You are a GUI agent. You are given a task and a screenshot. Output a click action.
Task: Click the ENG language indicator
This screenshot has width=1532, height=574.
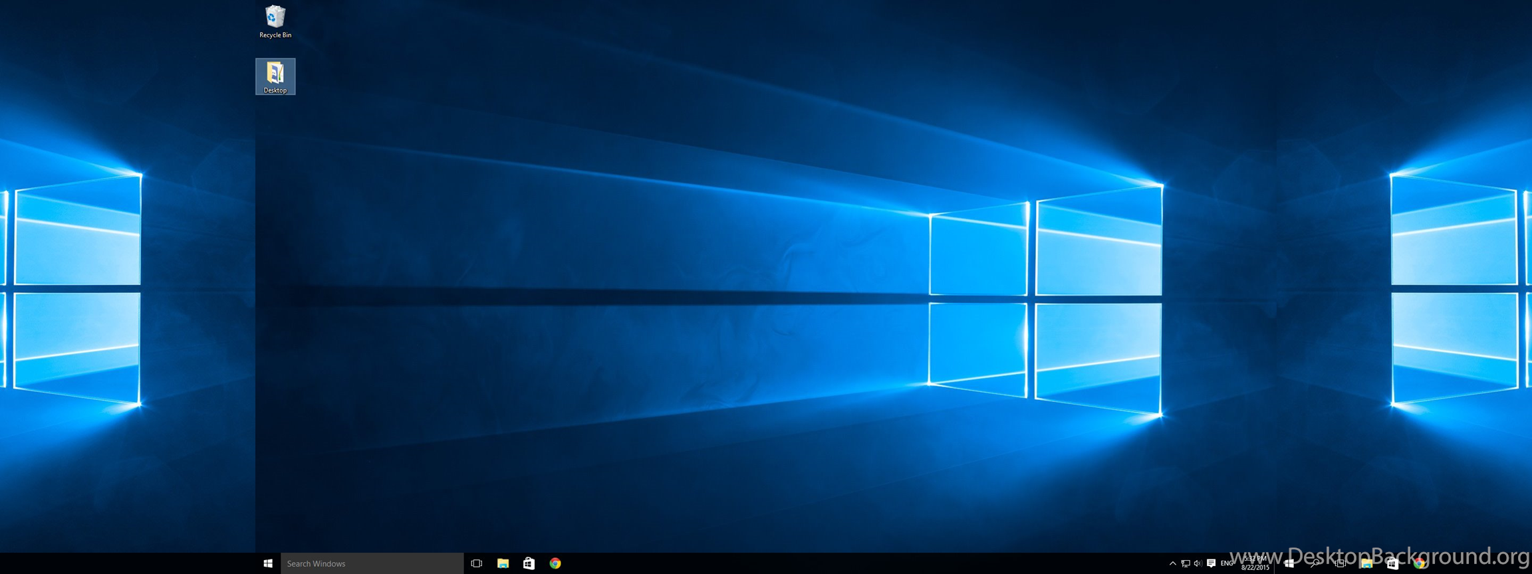(1227, 563)
